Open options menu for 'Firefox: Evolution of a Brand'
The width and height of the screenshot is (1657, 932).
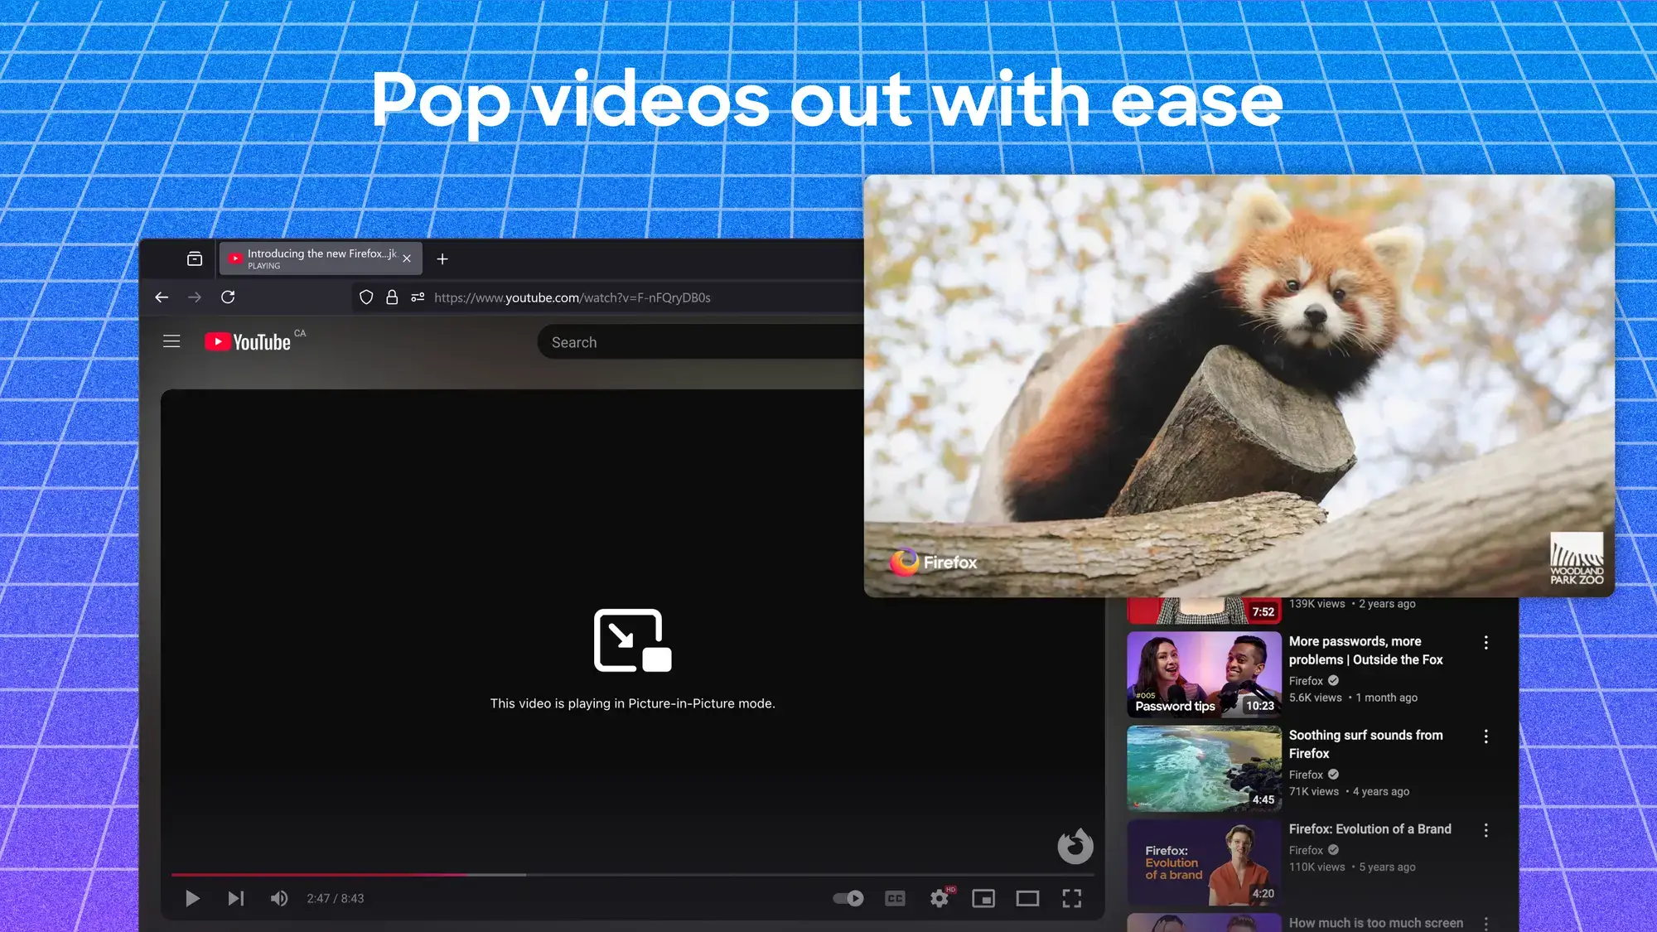(1486, 829)
